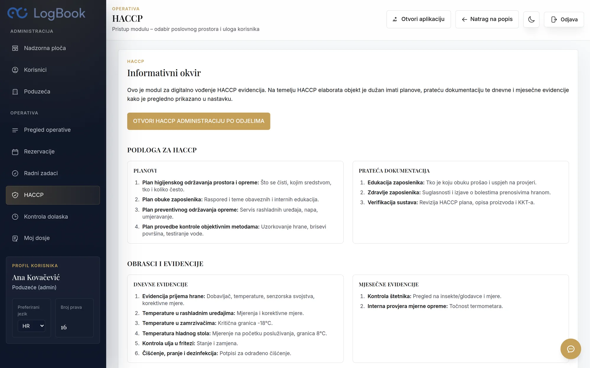The width and height of the screenshot is (590, 368).
Task: Open HACCP administraciju po odjelima
Action: [199, 121]
